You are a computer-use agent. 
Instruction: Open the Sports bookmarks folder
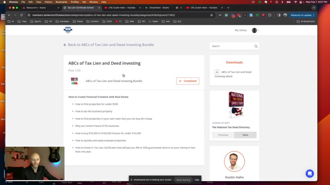[x=36, y=21]
